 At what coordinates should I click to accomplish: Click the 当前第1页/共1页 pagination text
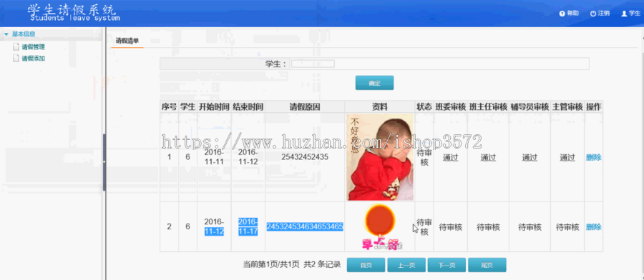point(271,264)
